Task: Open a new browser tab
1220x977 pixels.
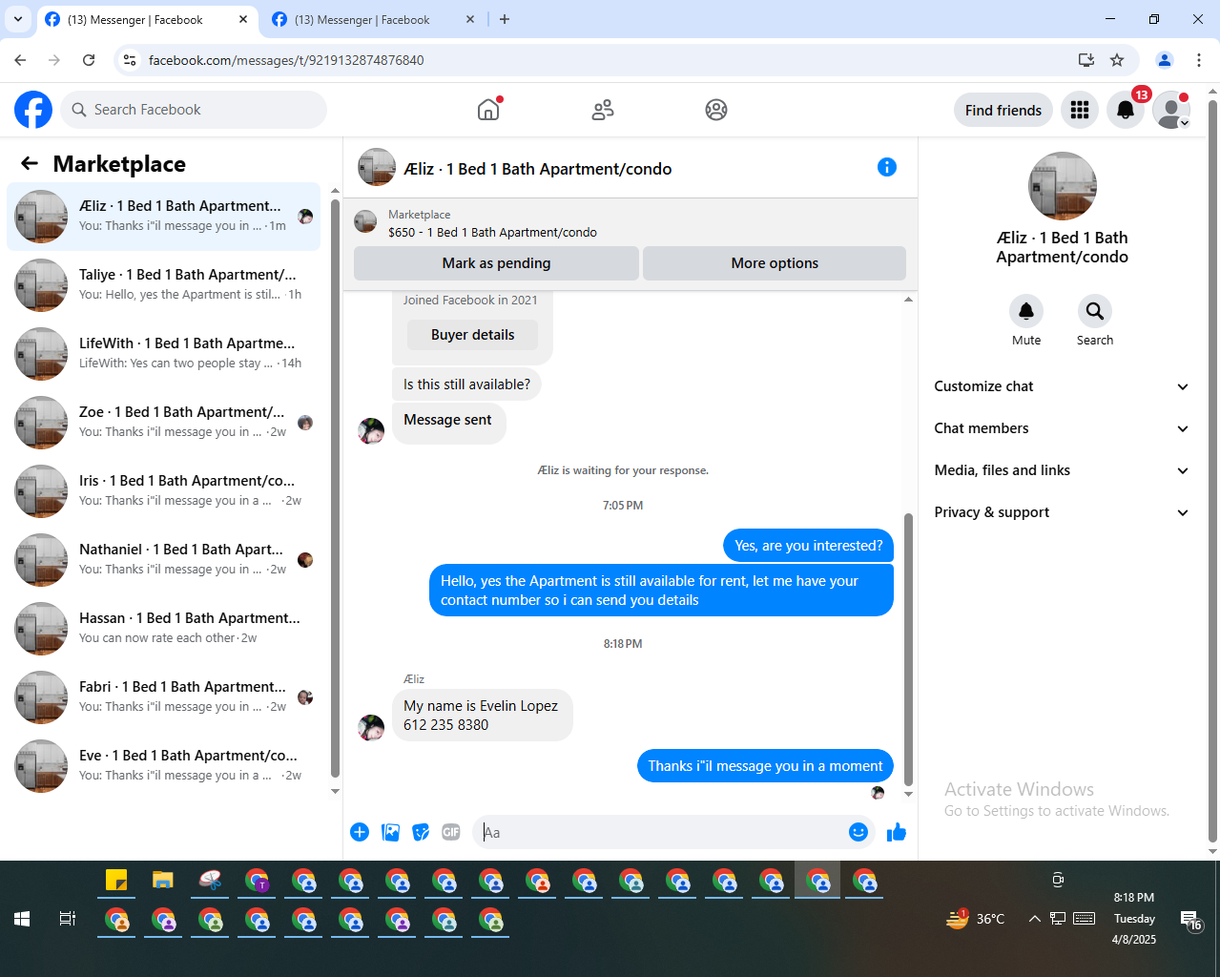Action: 505,19
